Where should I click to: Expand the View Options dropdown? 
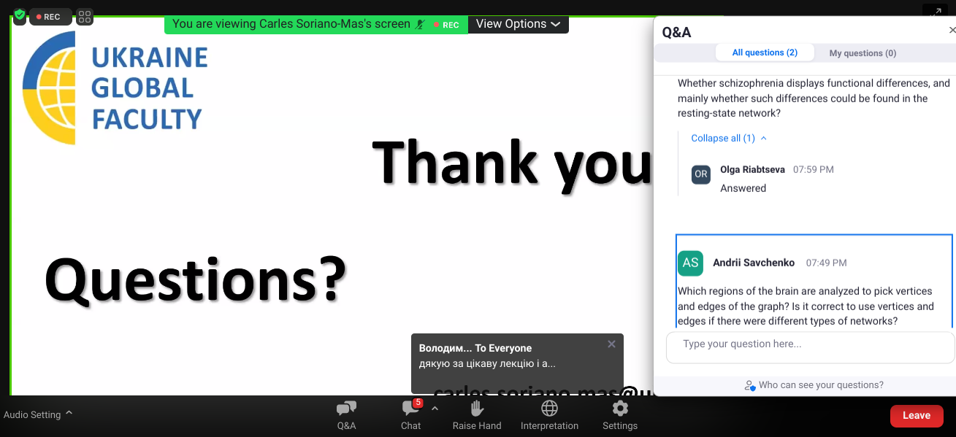[518, 24]
